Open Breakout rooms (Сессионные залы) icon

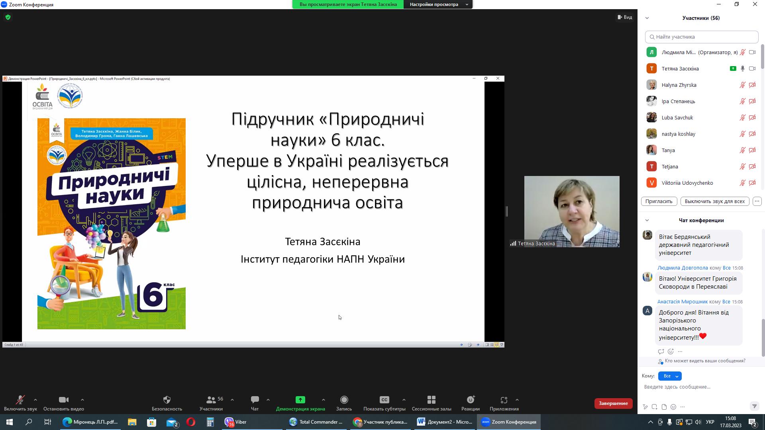coord(431,400)
